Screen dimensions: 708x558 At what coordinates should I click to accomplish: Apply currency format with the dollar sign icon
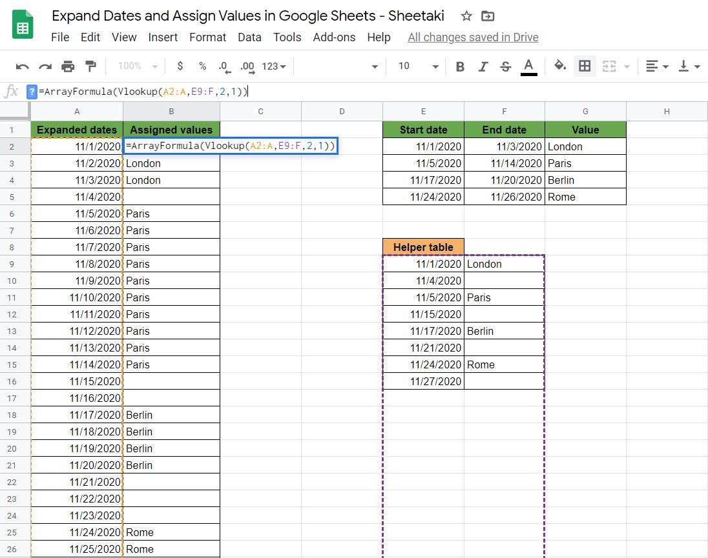[x=180, y=66]
